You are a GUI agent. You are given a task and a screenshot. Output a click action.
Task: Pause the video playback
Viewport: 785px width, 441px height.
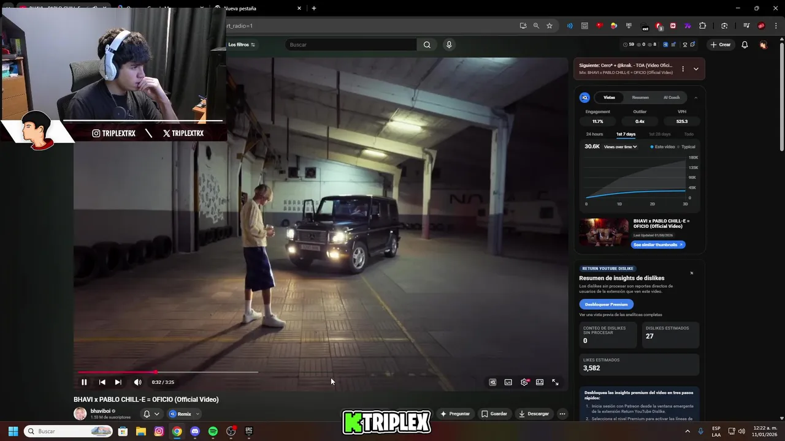[84, 382]
